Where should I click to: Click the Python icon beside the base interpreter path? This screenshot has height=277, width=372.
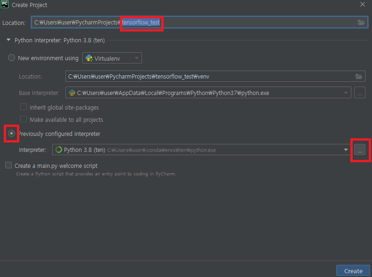[72, 93]
